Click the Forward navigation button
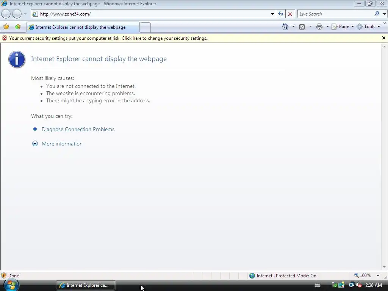Screen dimensions: 388x291 pyautogui.click(x=17, y=14)
